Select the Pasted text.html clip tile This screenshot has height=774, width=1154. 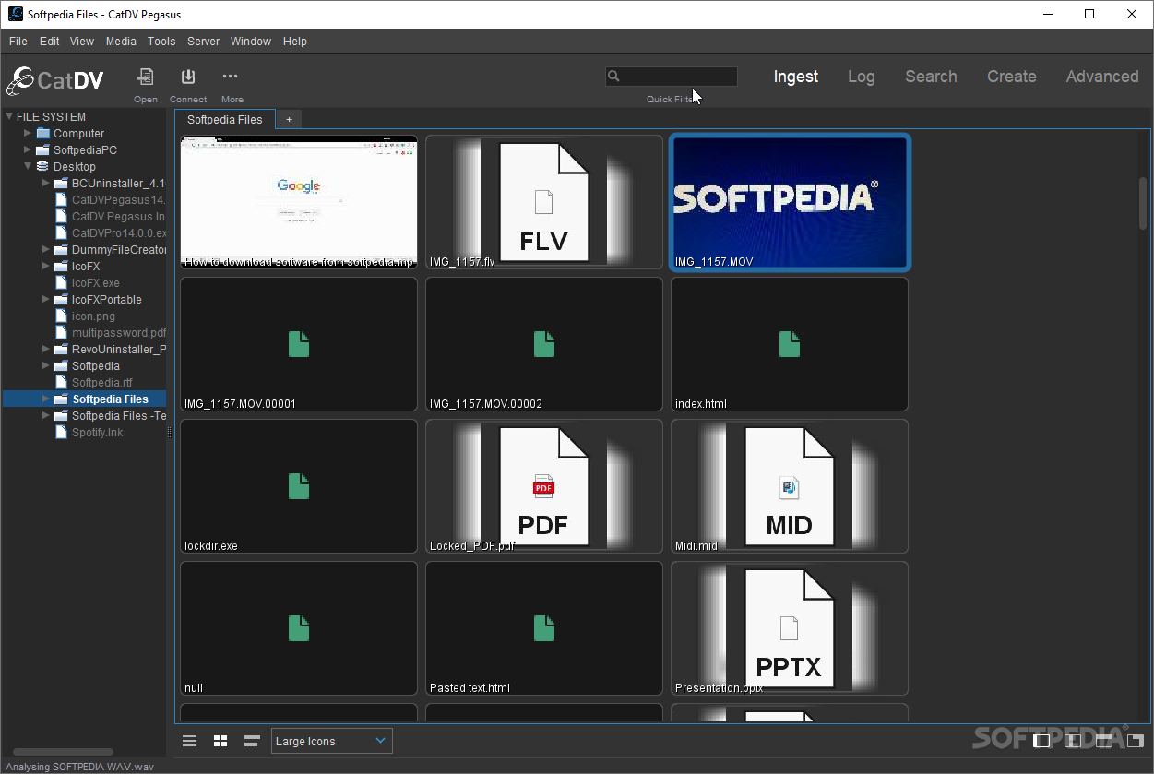[544, 628]
